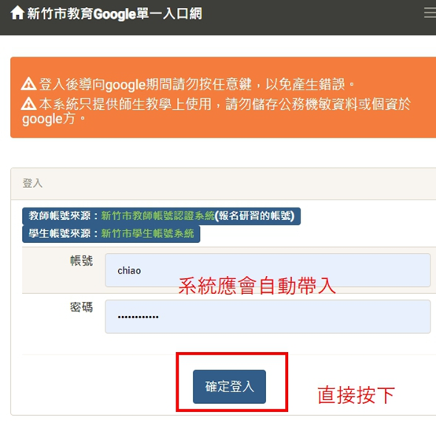Click the 教師帳號來源 badge label
This screenshot has width=436, height=437.
[x=60, y=215]
